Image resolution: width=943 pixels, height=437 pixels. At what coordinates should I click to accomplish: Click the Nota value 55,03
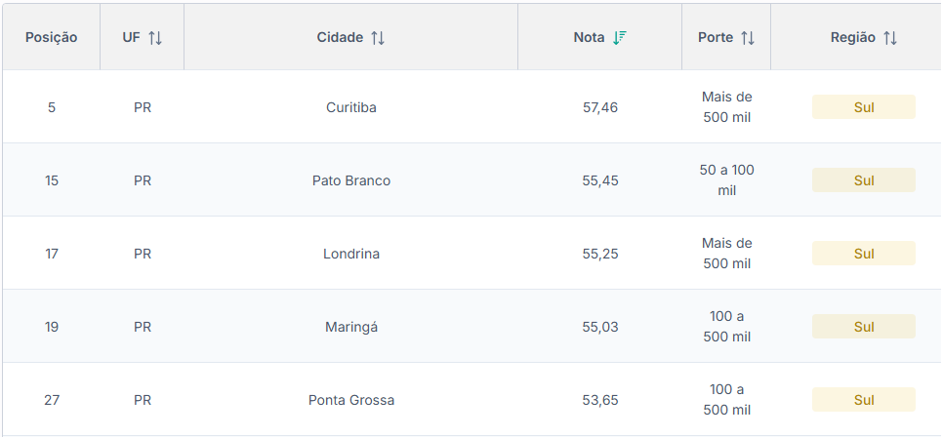(600, 327)
